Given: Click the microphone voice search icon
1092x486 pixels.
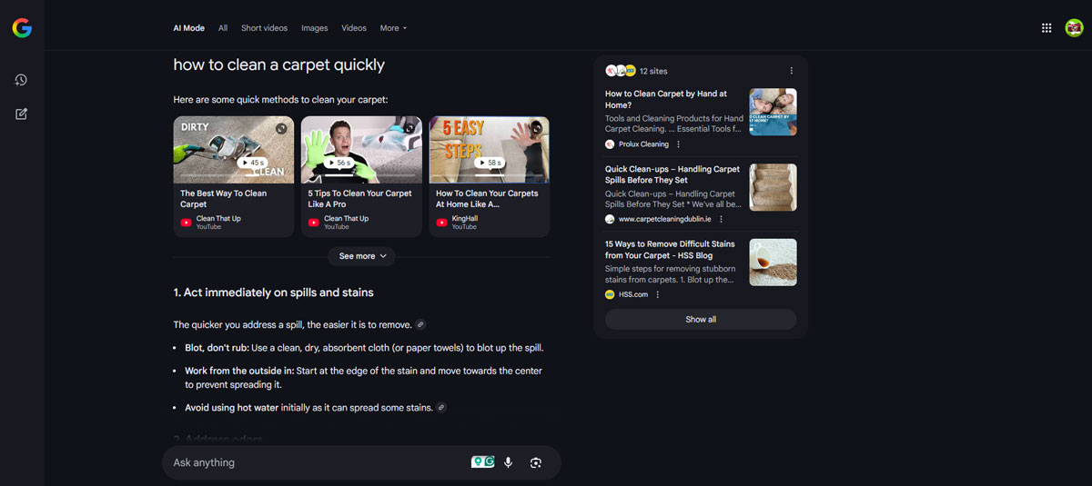Looking at the screenshot, I should click(508, 462).
